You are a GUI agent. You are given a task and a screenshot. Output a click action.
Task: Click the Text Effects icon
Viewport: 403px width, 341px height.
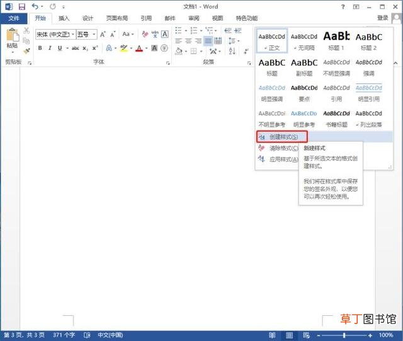(x=109, y=48)
